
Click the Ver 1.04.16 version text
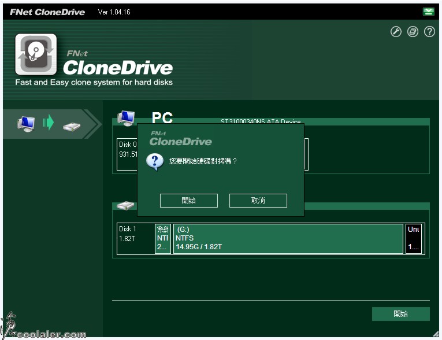tap(114, 12)
